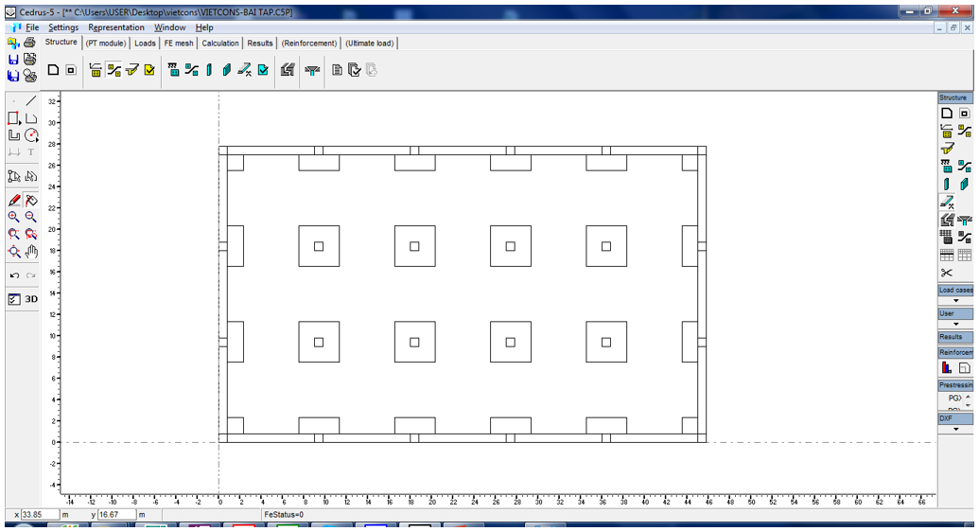This screenshot has width=979, height=531.
Task: Click the Structure header in the right panel
Action: click(x=955, y=97)
